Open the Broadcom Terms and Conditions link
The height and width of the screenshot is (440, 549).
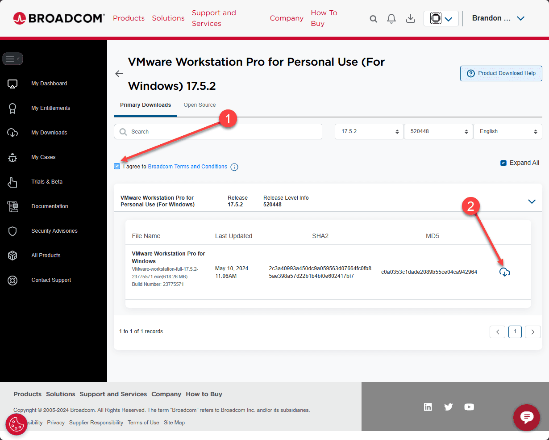187,167
